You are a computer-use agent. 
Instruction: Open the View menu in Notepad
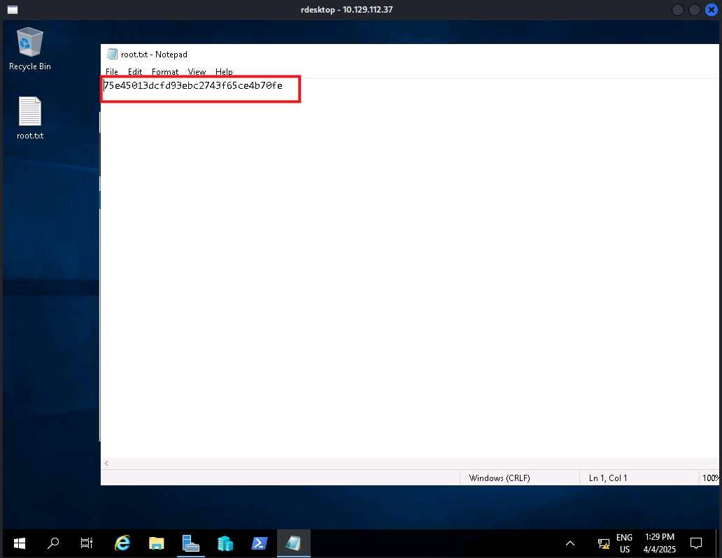(x=197, y=72)
